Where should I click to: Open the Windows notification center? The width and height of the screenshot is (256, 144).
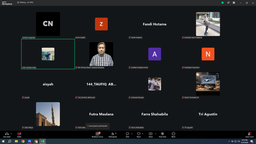pyautogui.click(x=252, y=141)
